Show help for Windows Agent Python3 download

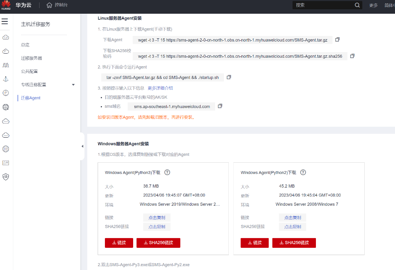167,172
